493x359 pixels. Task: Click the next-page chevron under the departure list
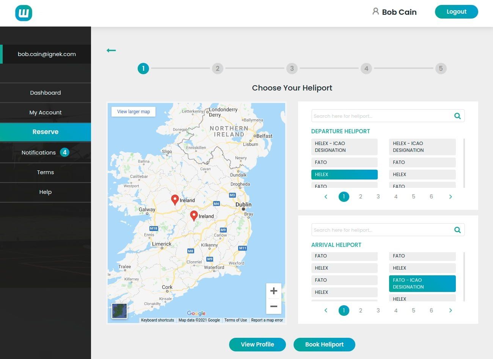click(x=451, y=197)
